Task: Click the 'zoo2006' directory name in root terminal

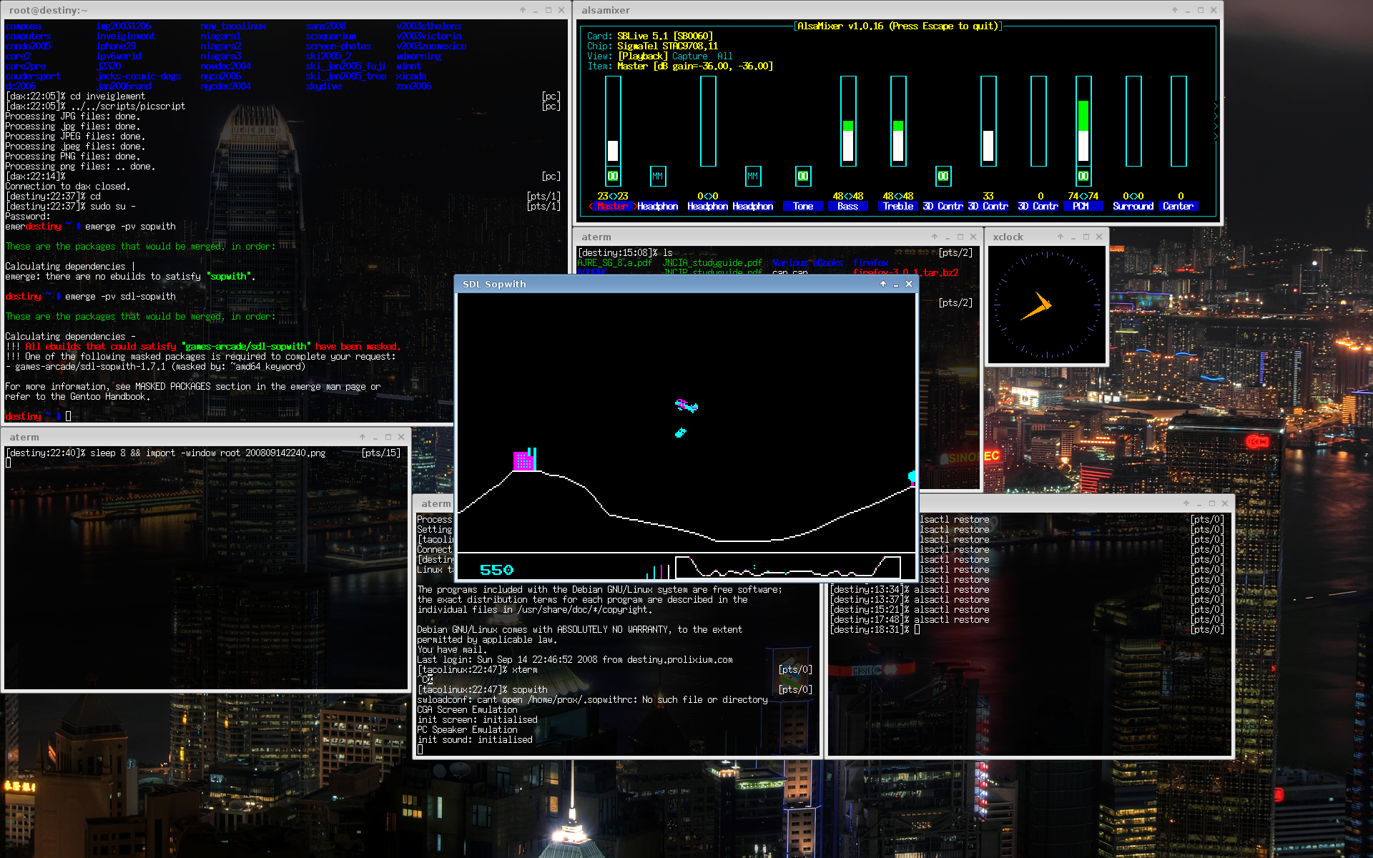Action: [x=414, y=86]
